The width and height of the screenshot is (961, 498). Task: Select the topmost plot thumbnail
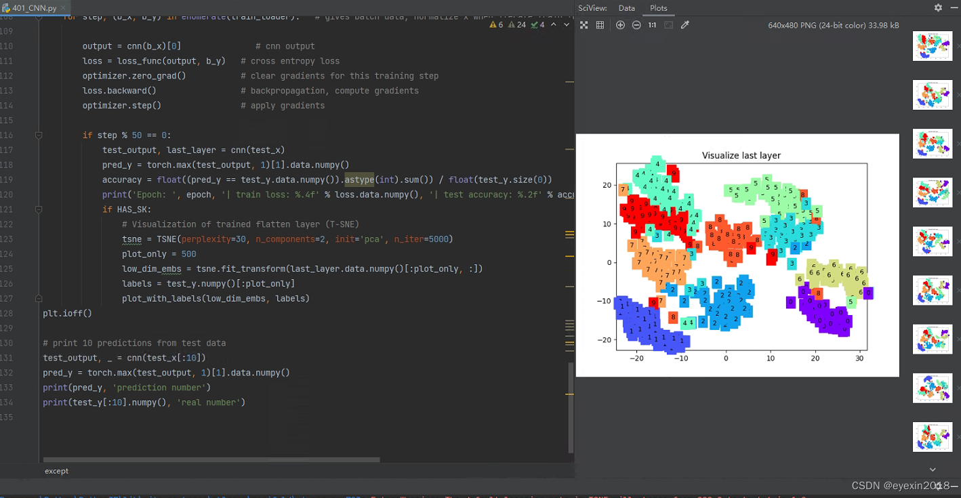point(933,46)
